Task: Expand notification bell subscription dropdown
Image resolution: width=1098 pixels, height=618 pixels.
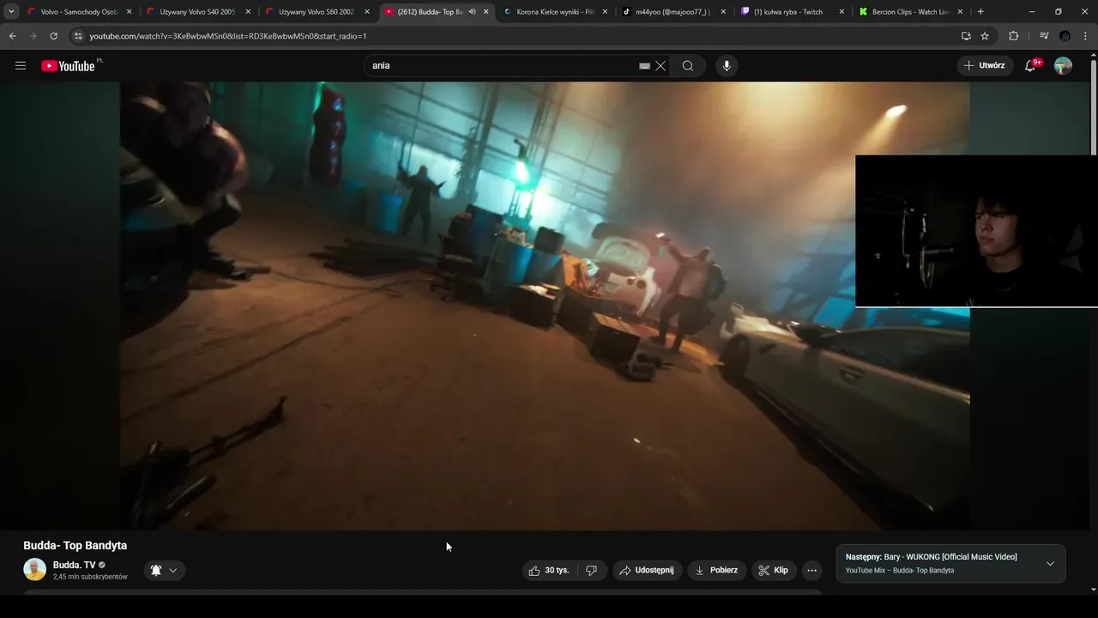Action: (173, 570)
